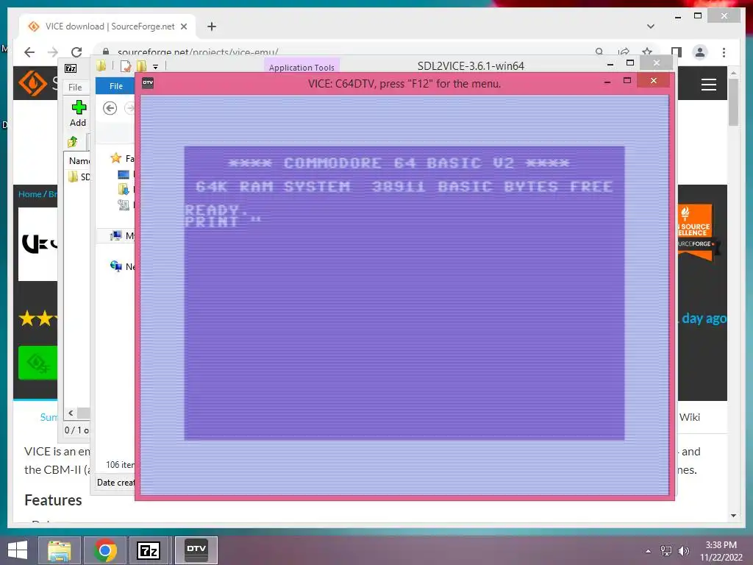The image size is (753, 565).
Task: Expand Explorer quick access toolbar dropdown
Action: point(156,67)
